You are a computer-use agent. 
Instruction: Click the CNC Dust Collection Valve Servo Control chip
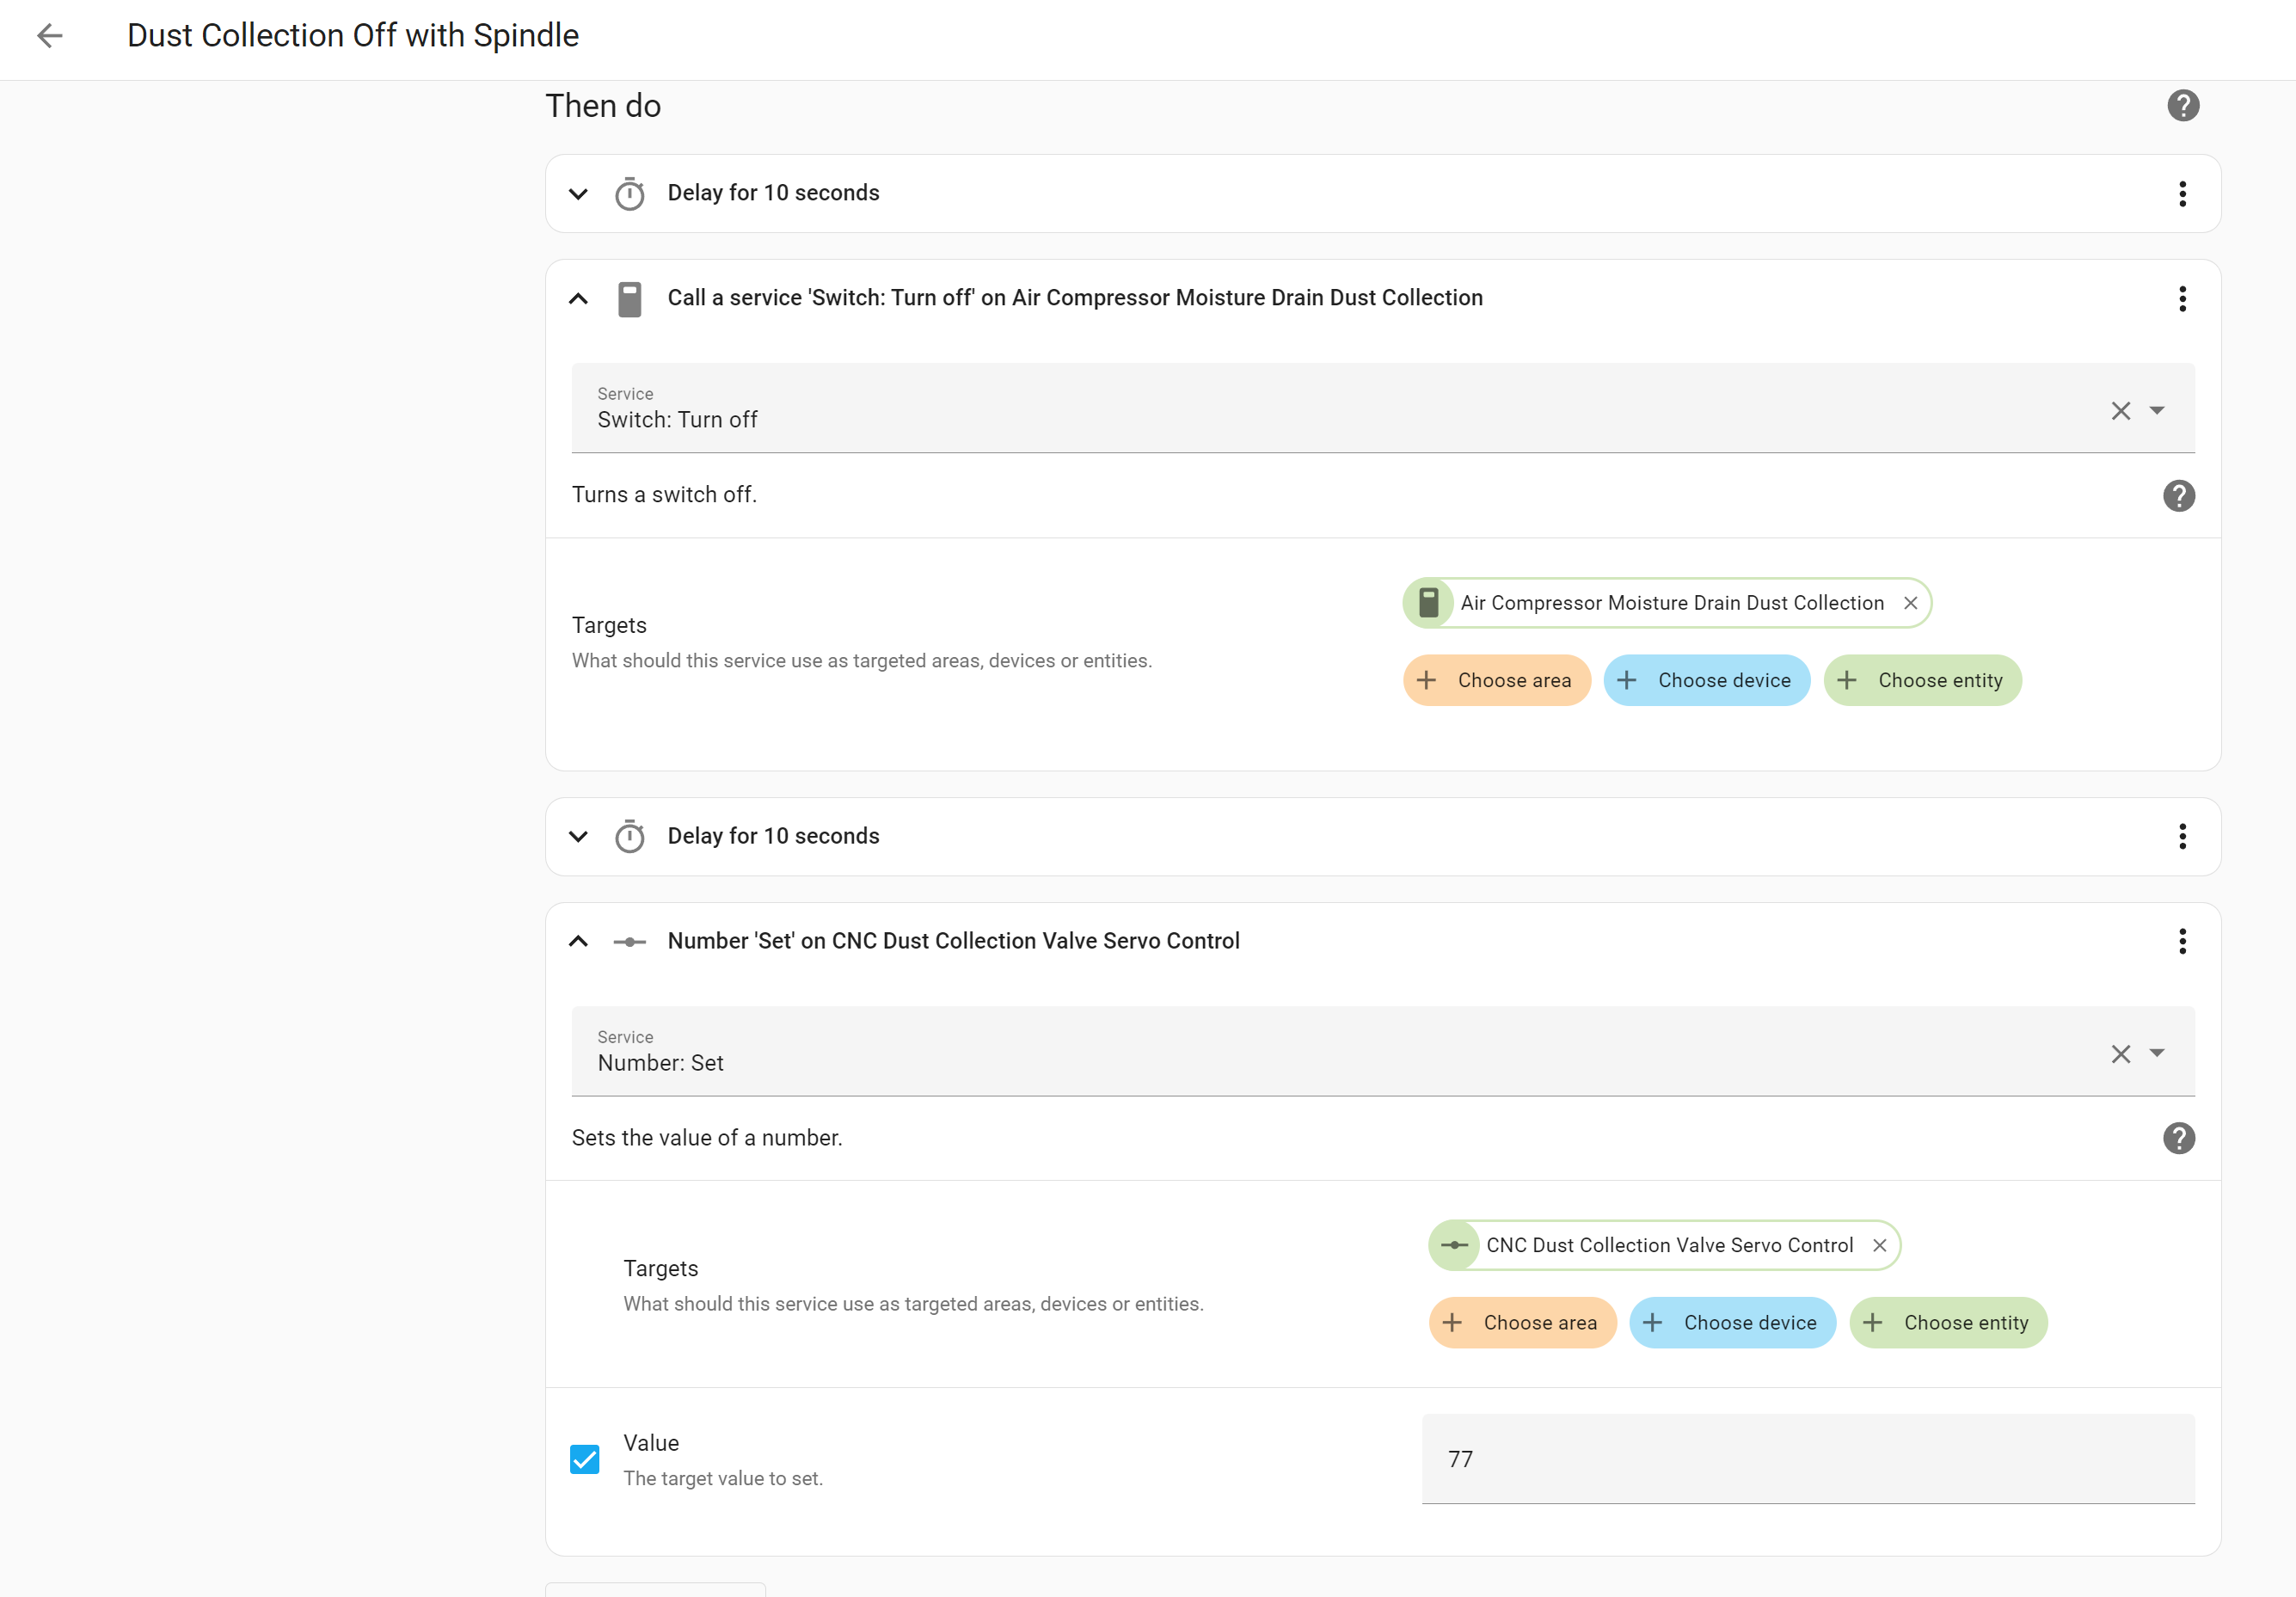click(x=1664, y=1245)
